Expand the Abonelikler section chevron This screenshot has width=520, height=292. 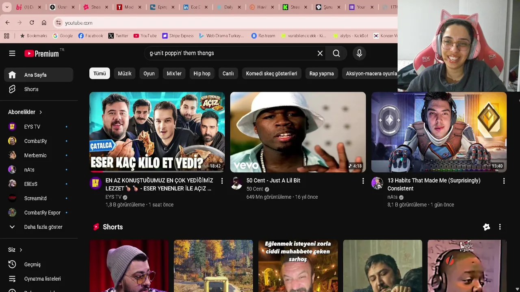pos(41,112)
